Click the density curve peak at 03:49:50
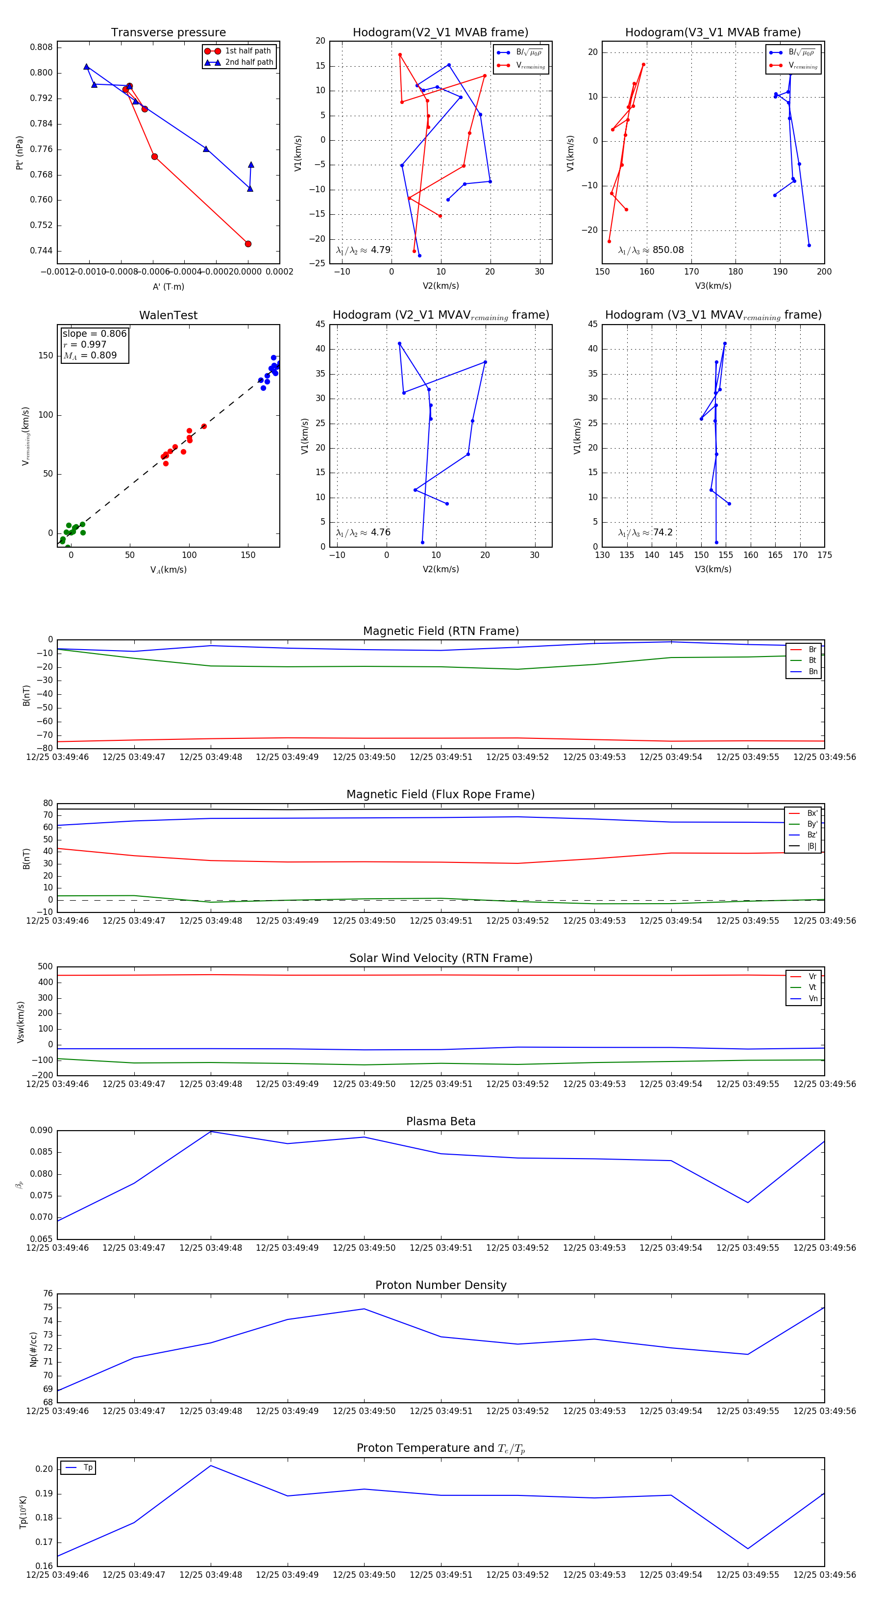882x1618 pixels. 364,1309
